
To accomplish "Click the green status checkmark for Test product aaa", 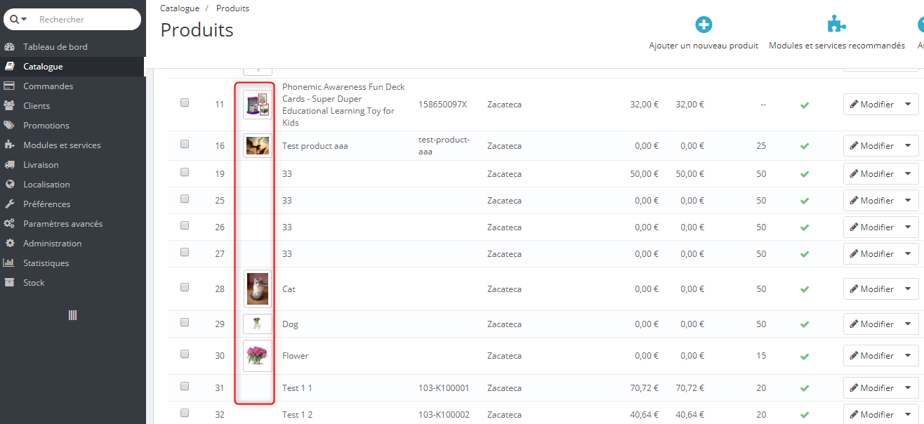I will 805,146.
